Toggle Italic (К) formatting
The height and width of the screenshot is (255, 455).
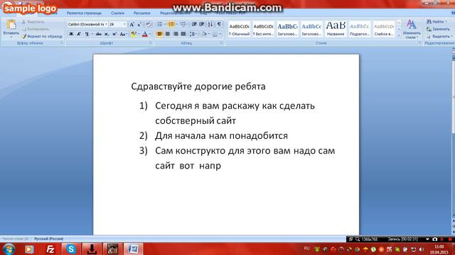pos(79,34)
